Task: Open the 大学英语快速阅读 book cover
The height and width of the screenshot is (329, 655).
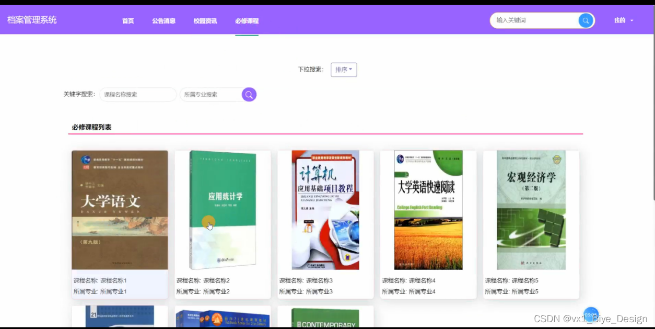Action: click(428, 210)
